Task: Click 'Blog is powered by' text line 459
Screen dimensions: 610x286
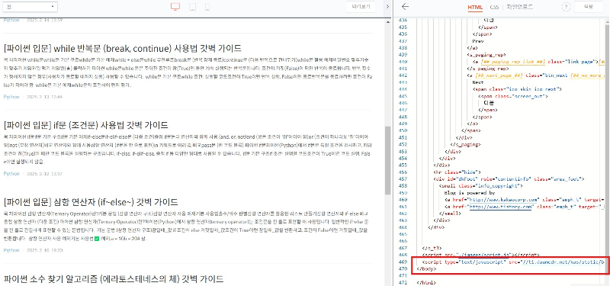Action: (x=470, y=193)
